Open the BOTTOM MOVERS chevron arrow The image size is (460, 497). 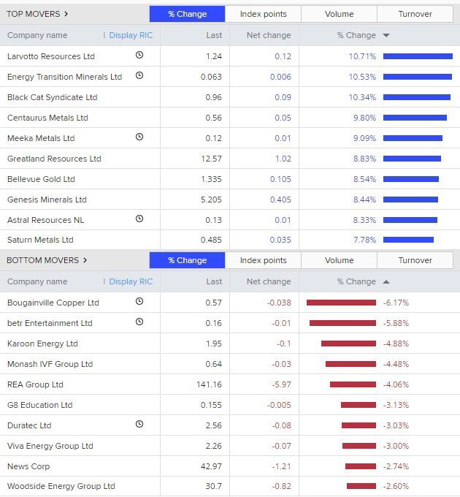(x=85, y=260)
